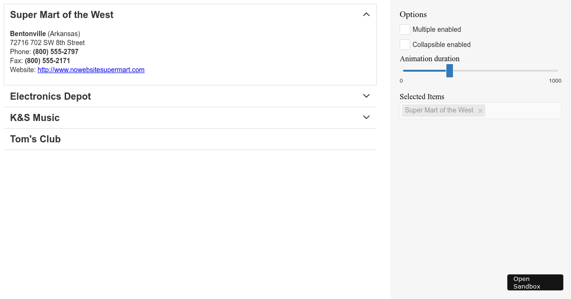Check the Collapsible enabled option

404,44
